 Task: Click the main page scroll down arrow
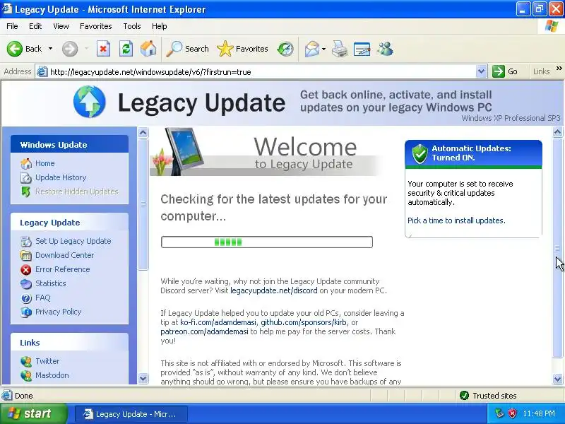coord(557,379)
